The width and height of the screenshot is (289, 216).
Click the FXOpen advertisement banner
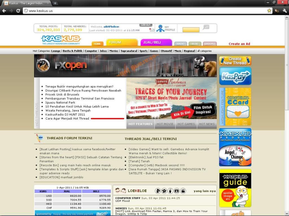point(125,66)
